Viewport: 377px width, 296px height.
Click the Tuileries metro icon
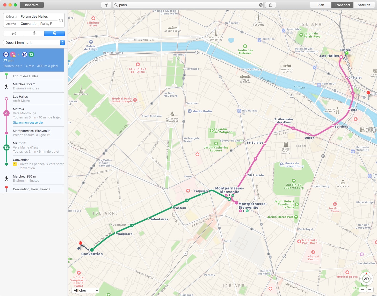(259, 40)
